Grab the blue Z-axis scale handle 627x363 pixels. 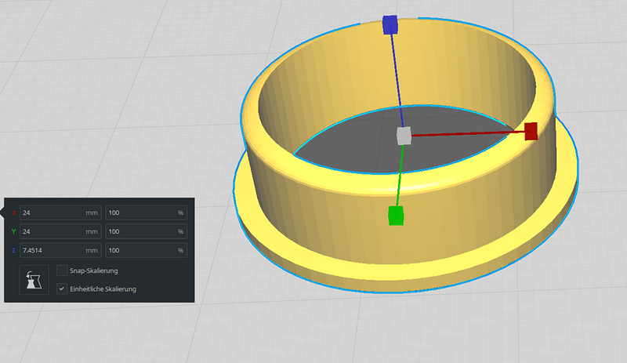(x=390, y=25)
